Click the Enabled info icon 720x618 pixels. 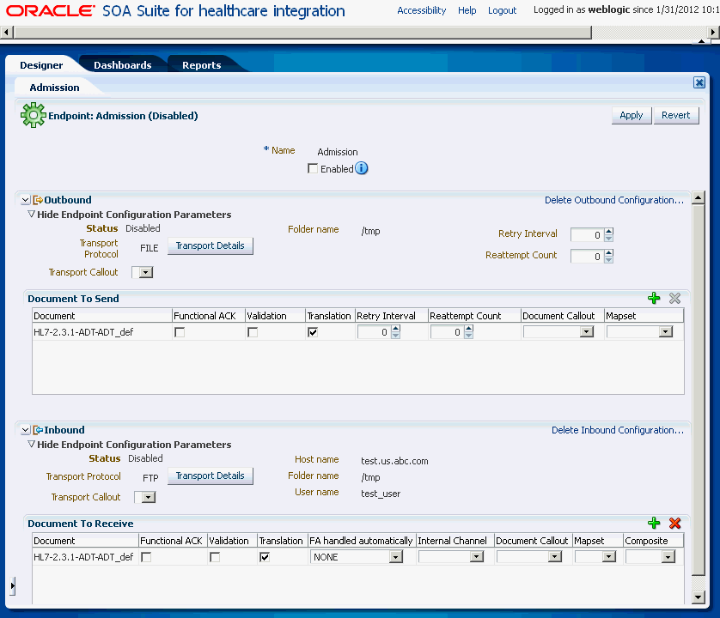coord(362,168)
